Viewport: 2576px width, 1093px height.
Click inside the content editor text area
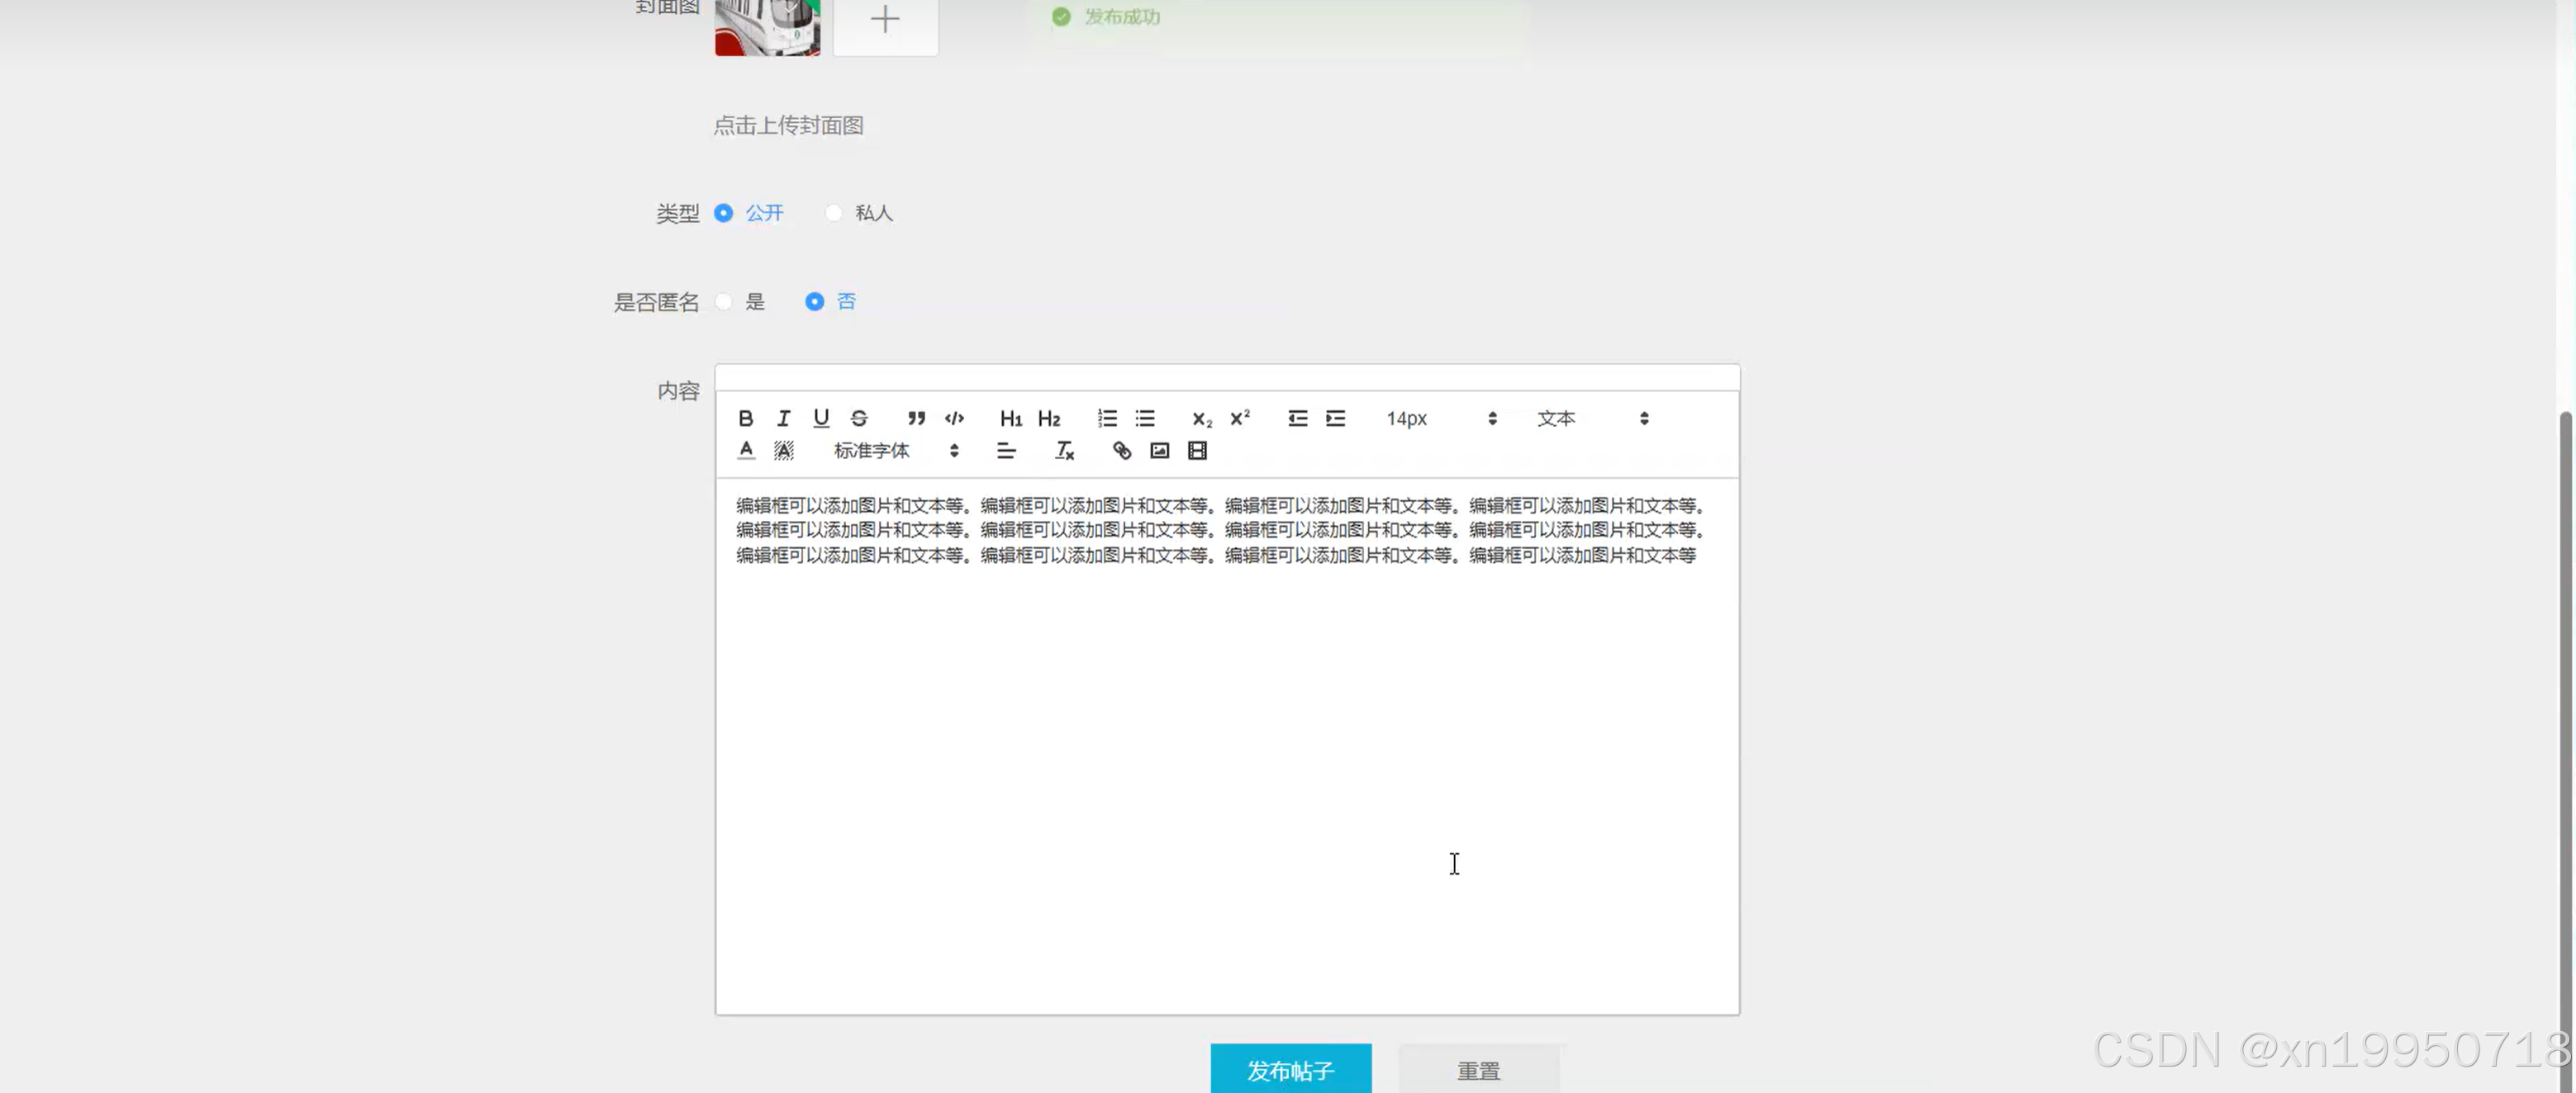[1227, 746]
